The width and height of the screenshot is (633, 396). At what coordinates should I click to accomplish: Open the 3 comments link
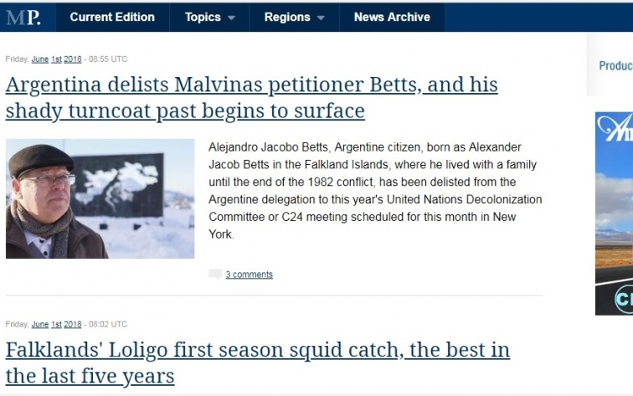tap(249, 275)
